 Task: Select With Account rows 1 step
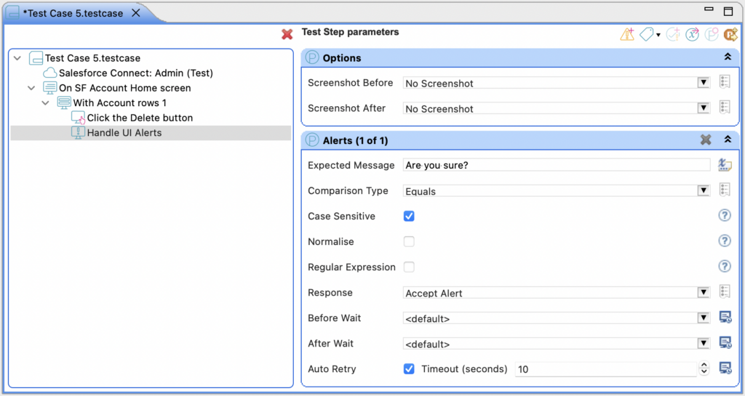pyautogui.click(x=120, y=103)
